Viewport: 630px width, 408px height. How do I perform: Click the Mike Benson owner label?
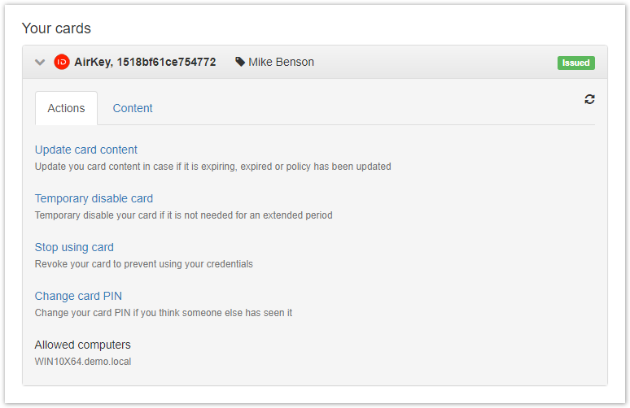[281, 62]
